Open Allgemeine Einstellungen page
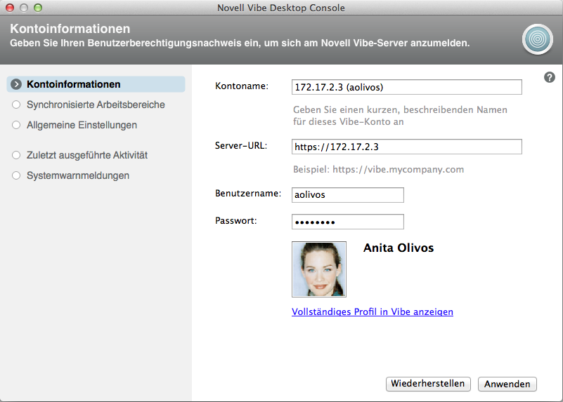Viewport: 563px width, 402px height. point(82,126)
